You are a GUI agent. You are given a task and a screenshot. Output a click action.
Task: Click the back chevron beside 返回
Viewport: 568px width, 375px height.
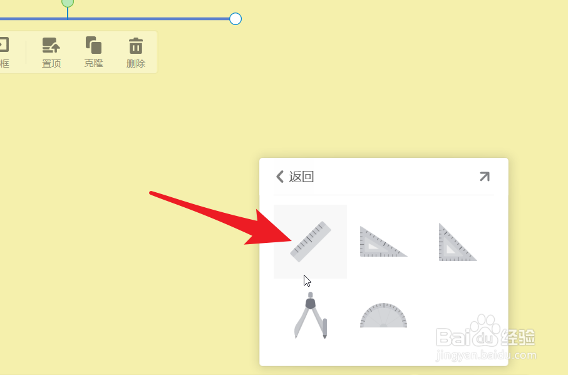pos(280,177)
